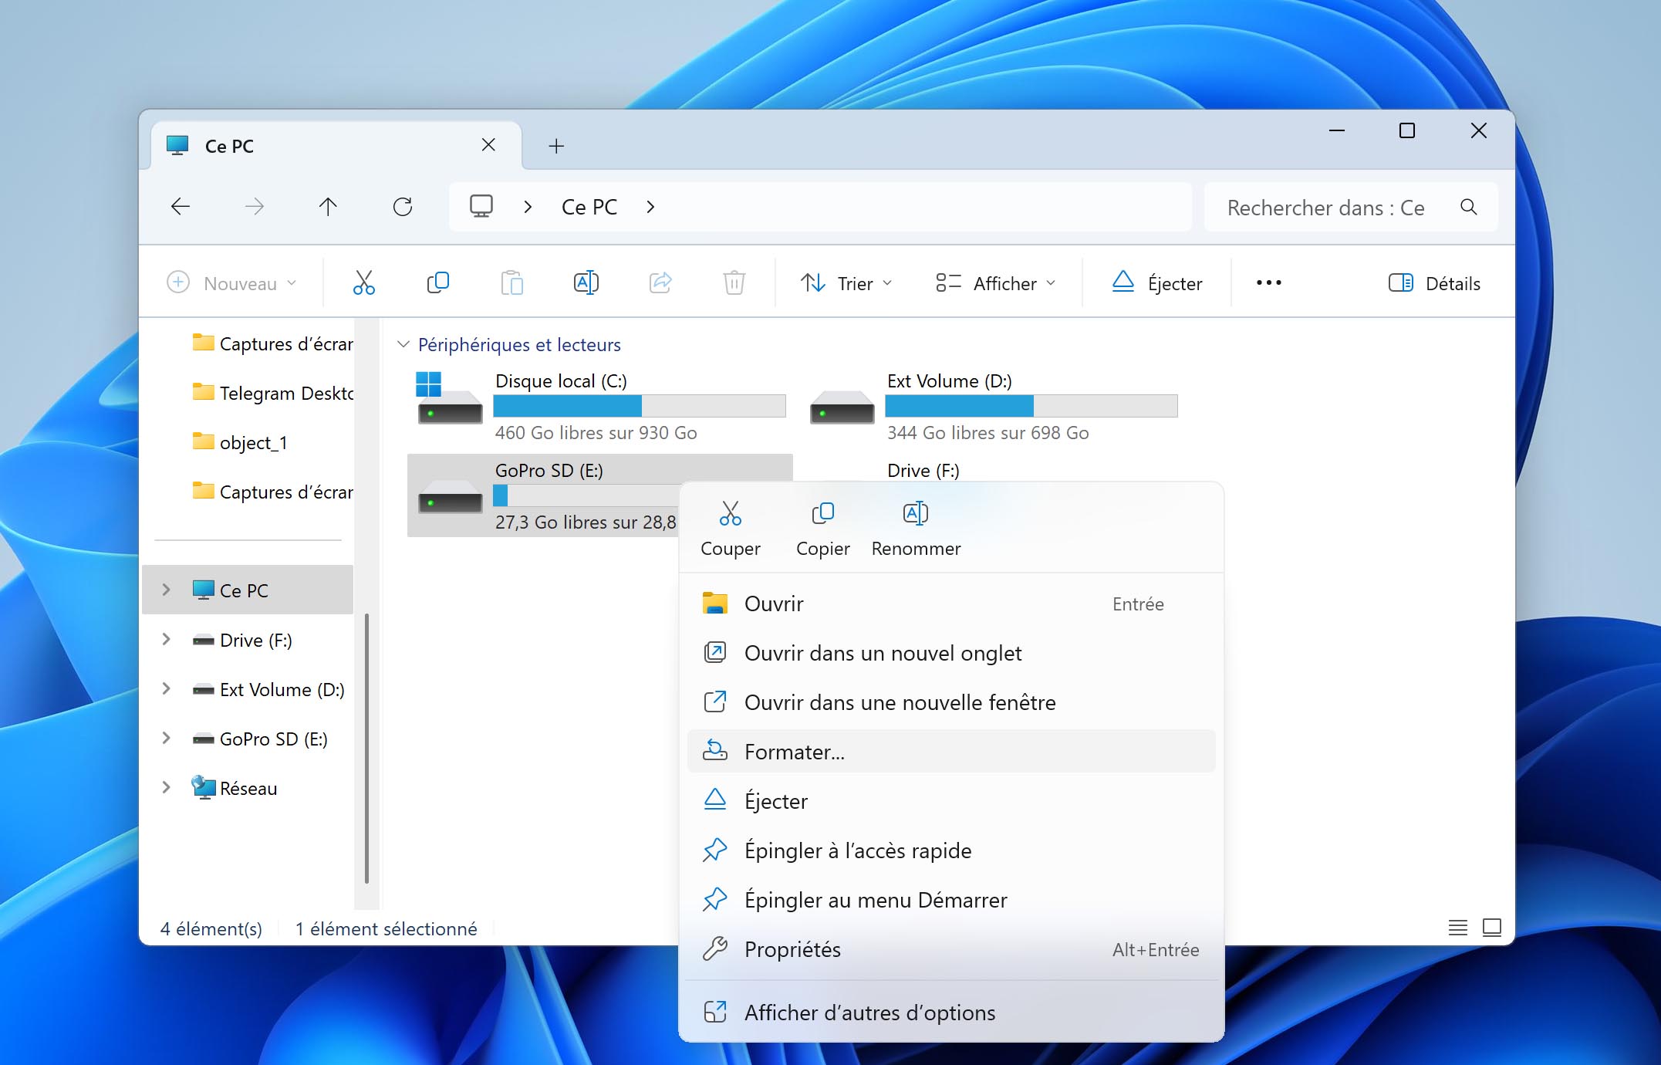Choose Épingler au menu Démarrer
1661x1065 pixels.
click(950, 900)
